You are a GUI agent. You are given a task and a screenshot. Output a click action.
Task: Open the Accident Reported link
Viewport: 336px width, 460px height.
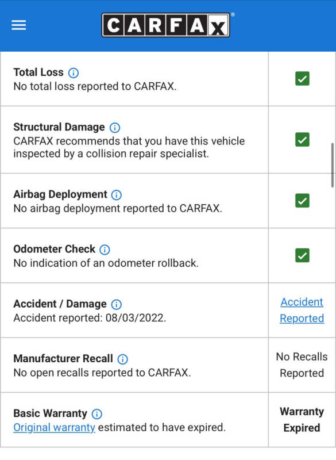click(302, 310)
